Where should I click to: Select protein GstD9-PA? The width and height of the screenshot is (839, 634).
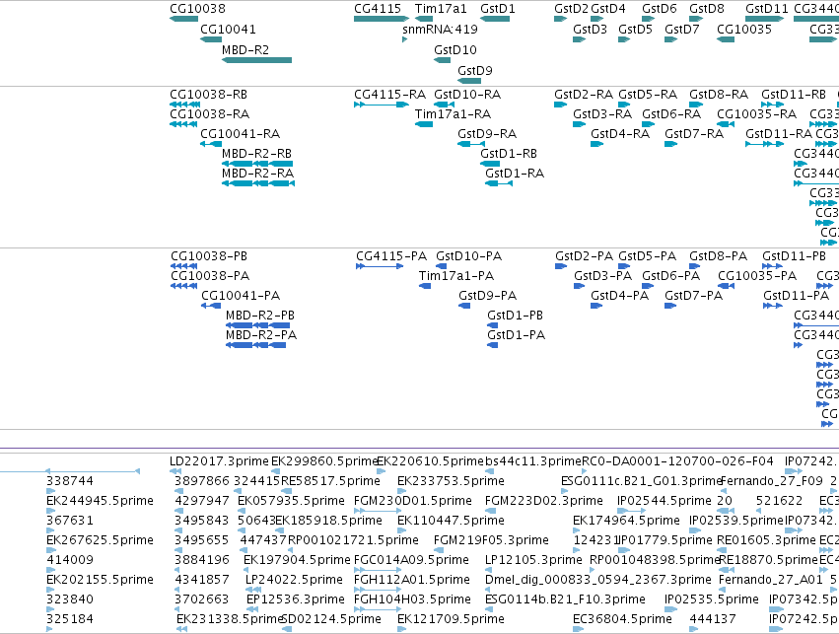tap(464, 306)
